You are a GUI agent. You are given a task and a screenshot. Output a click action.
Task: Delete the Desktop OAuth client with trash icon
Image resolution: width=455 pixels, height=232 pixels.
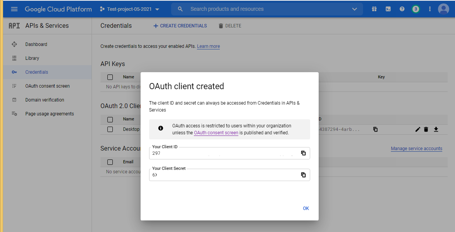(426, 129)
